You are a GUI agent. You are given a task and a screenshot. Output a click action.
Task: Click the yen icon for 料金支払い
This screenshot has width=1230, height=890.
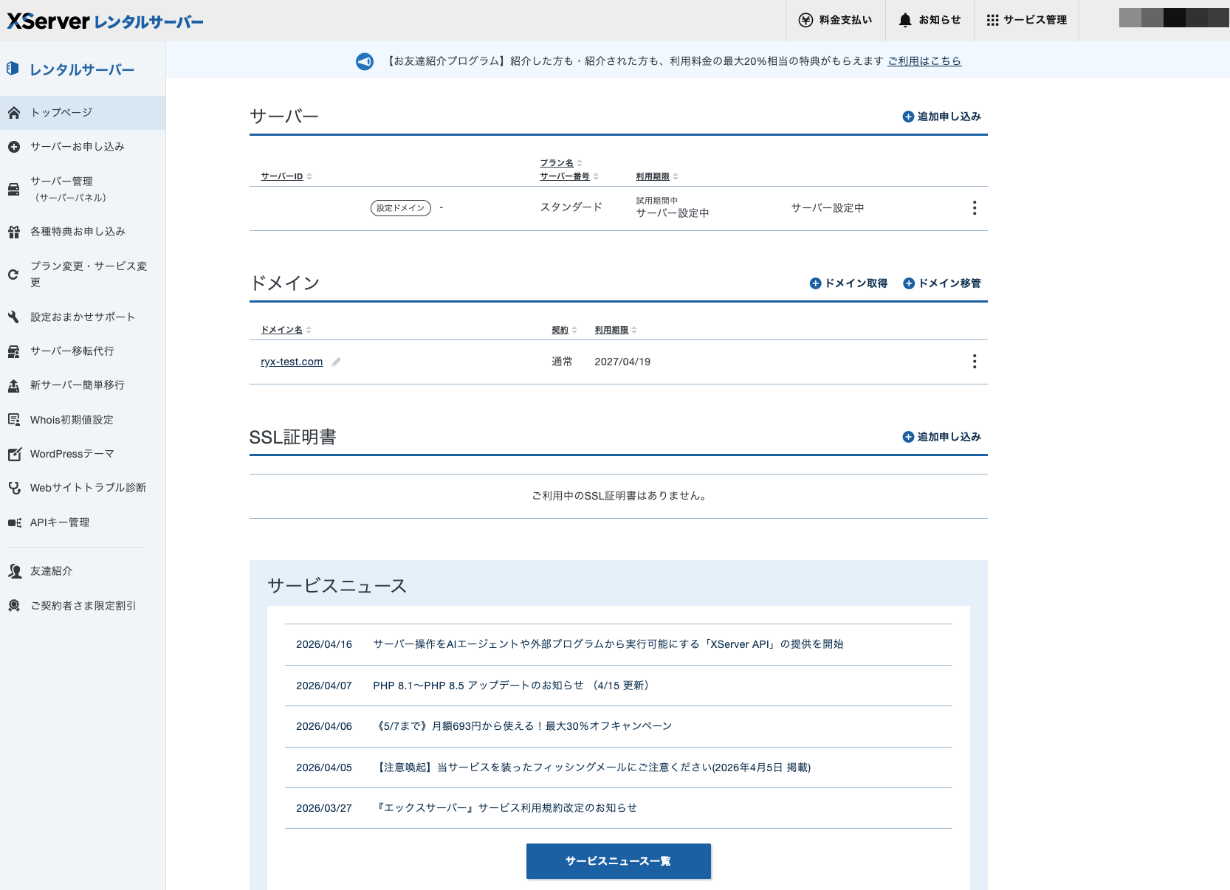805,20
